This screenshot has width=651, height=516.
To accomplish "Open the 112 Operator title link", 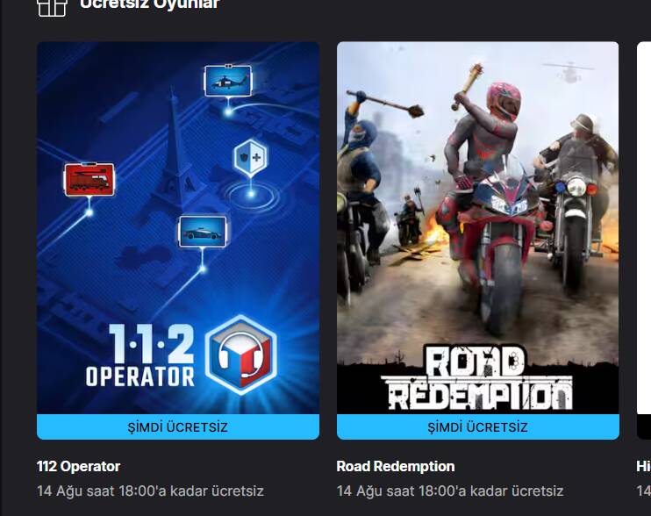I will [78, 466].
